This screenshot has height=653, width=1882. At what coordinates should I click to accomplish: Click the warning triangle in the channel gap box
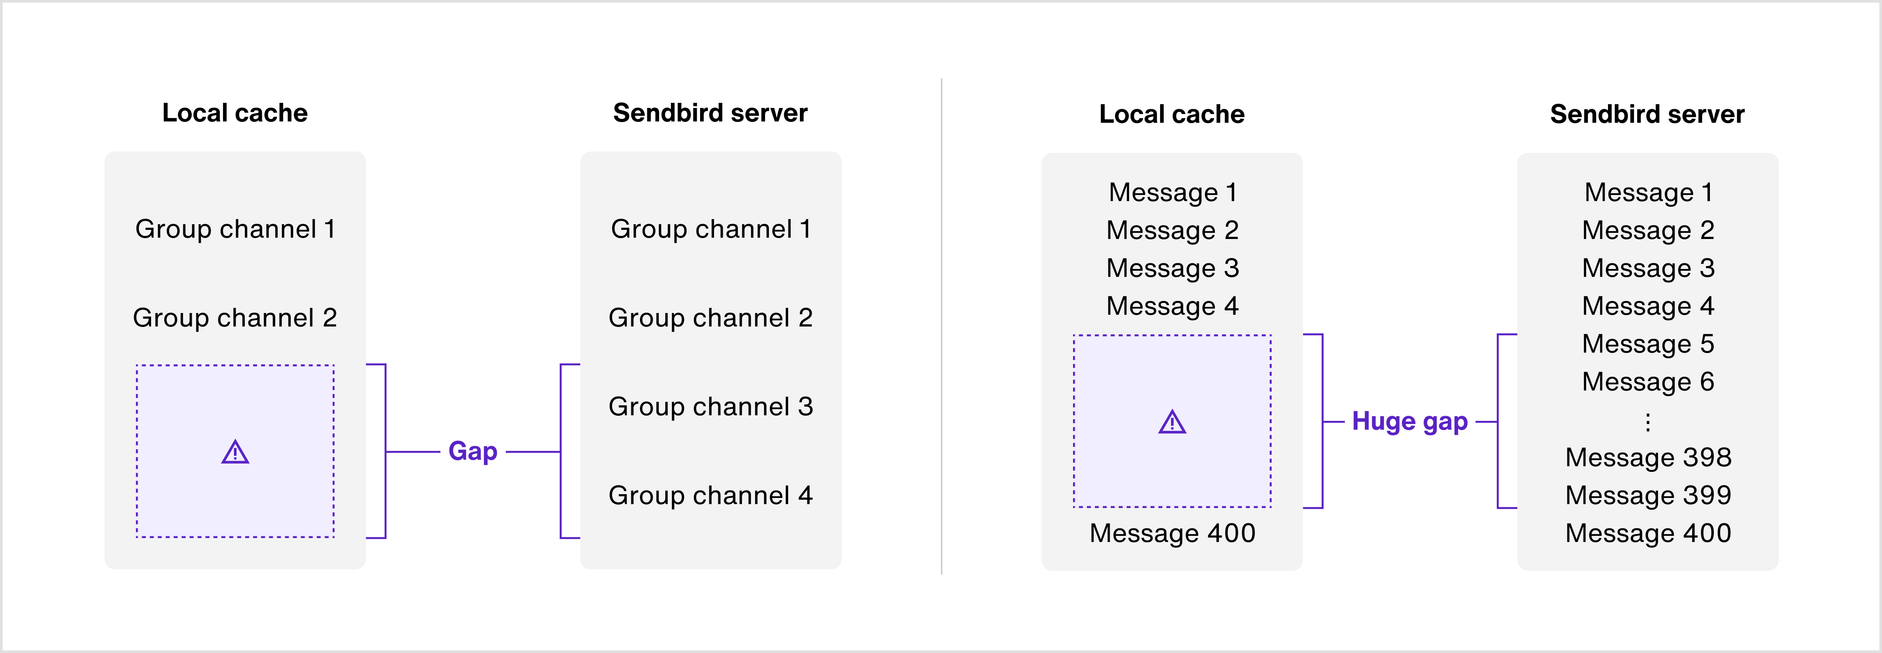(235, 453)
